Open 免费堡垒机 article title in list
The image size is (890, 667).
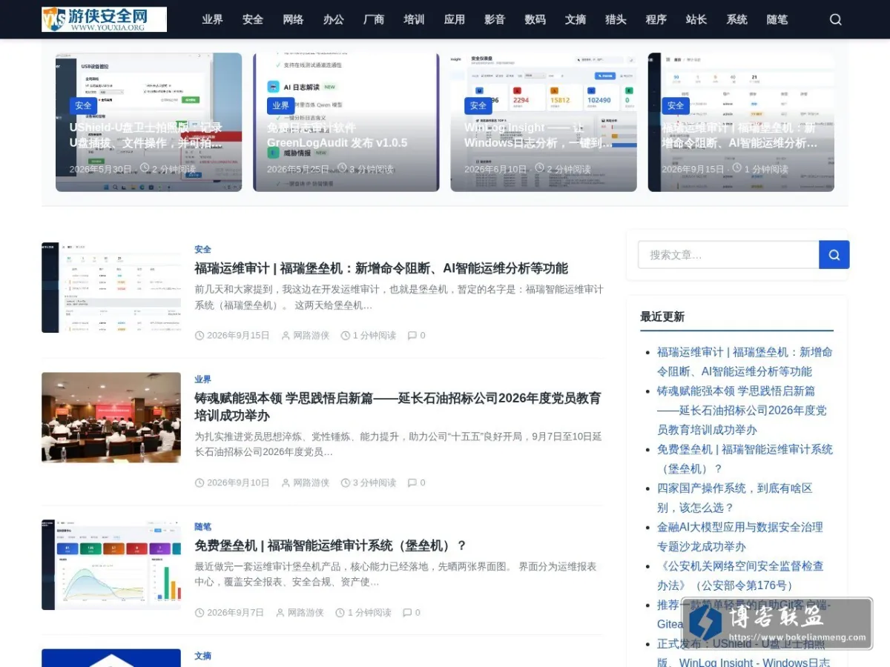point(331,545)
